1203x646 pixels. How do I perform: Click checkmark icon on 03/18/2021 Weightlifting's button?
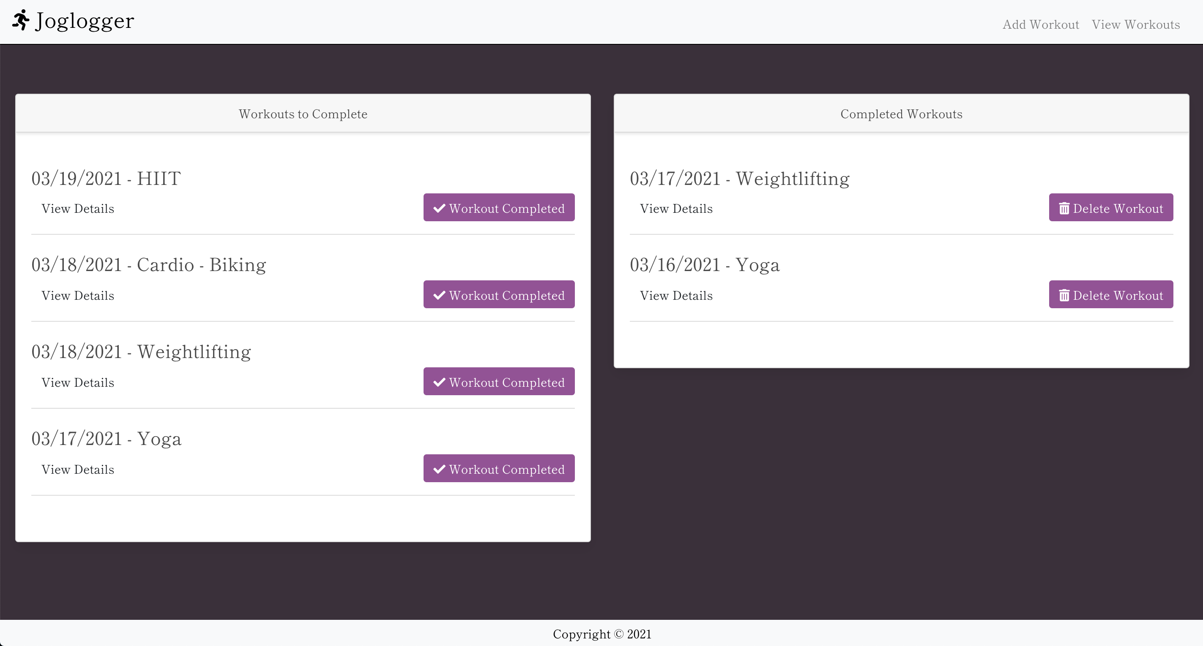439,382
